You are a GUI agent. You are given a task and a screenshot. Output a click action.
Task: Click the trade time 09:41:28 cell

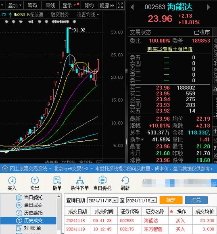click(102, 221)
